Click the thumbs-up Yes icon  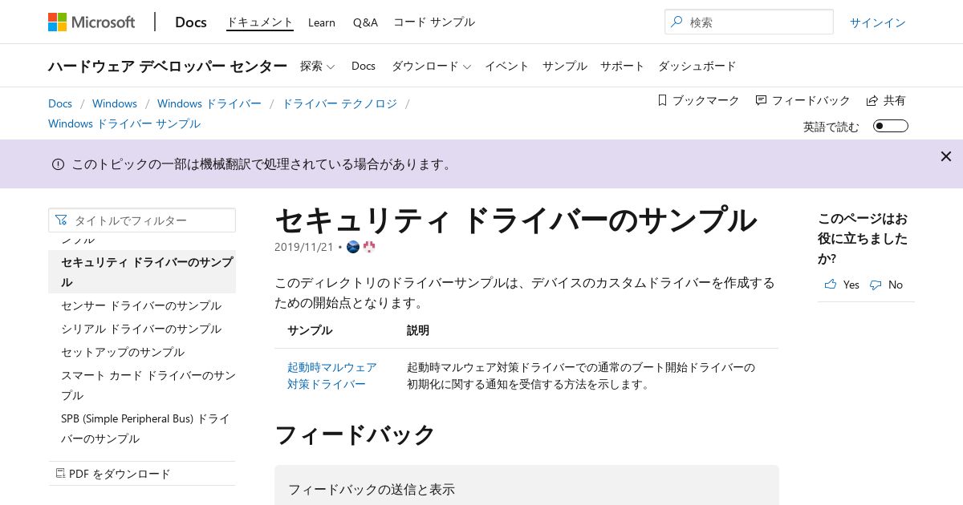pyautogui.click(x=831, y=285)
